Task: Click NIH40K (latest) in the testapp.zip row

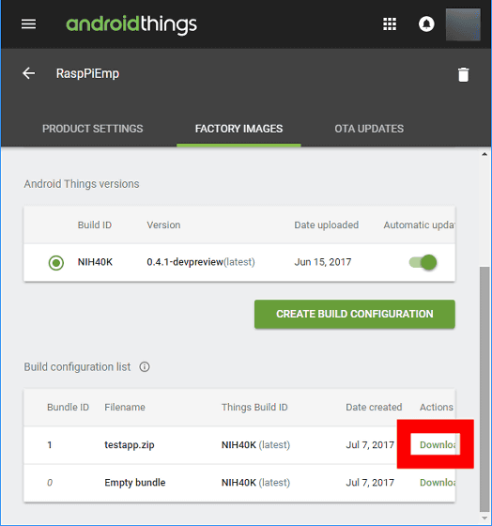Action: click(255, 445)
